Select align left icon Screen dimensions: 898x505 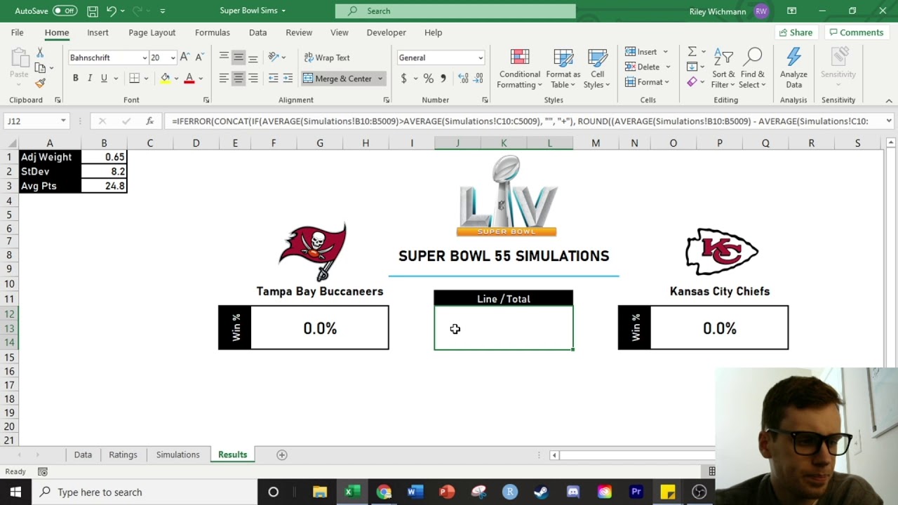pyautogui.click(x=224, y=79)
